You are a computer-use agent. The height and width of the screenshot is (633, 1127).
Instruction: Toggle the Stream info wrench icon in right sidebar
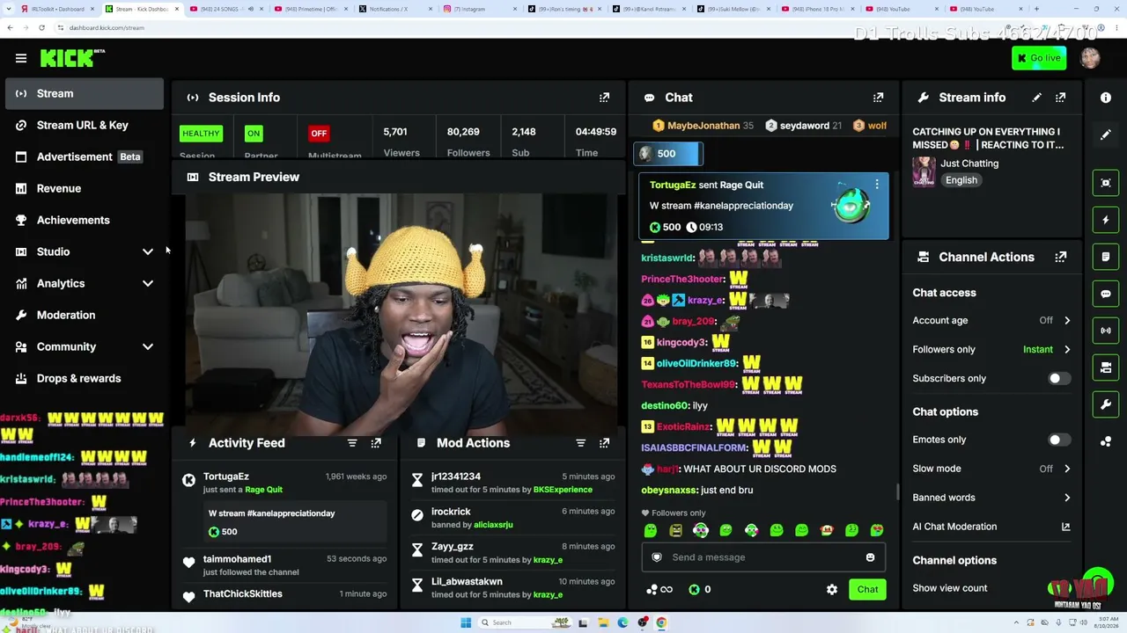tap(1106, 404)
